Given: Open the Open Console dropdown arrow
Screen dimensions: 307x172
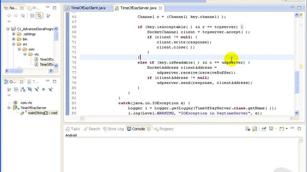Looking at the screenshot, I should click(287, 129).
